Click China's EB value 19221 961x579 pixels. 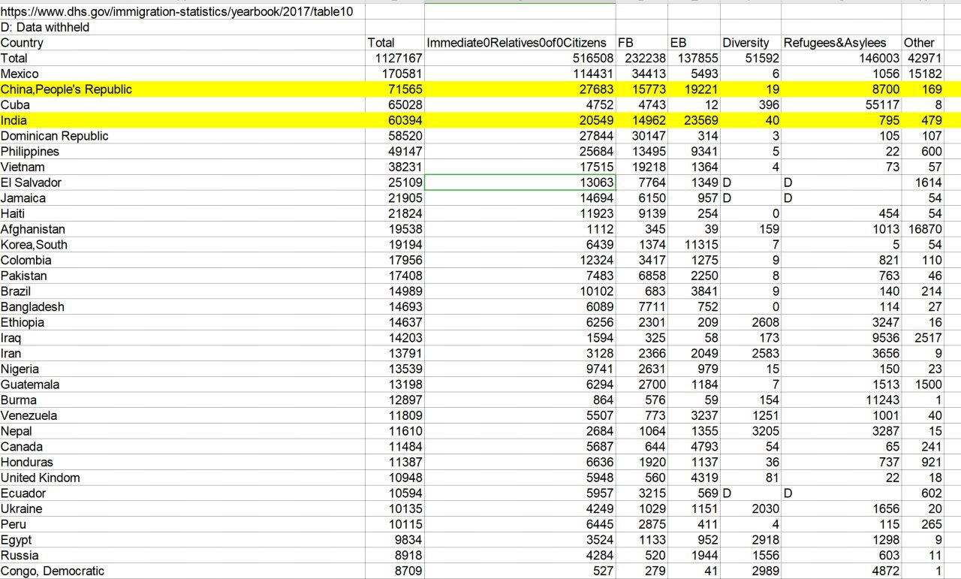[x=694, y=89]
